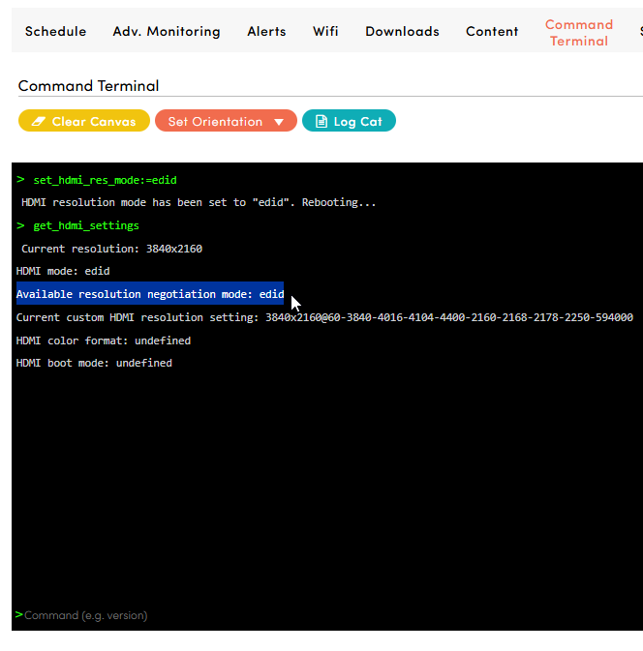Click the HDMI mode: edid output line
Viewport: 643px width, 651px height.
coord(63,272)
